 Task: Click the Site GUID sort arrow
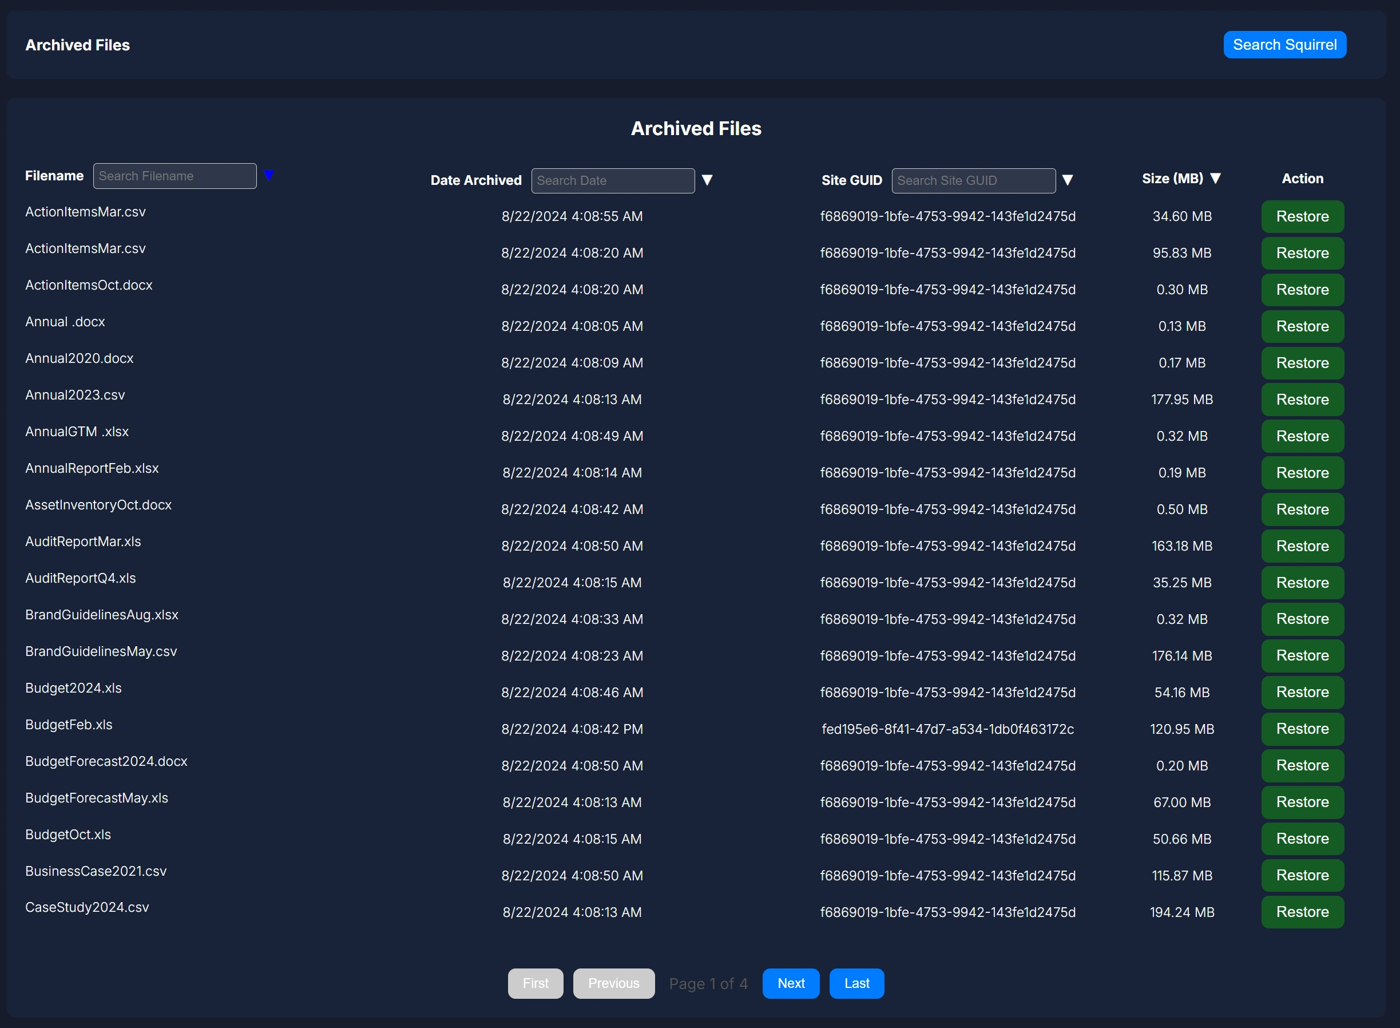pos(1067,180)
